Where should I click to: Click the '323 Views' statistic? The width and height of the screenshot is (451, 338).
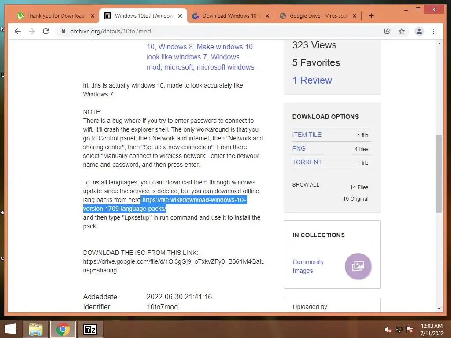tap(314, 45)
